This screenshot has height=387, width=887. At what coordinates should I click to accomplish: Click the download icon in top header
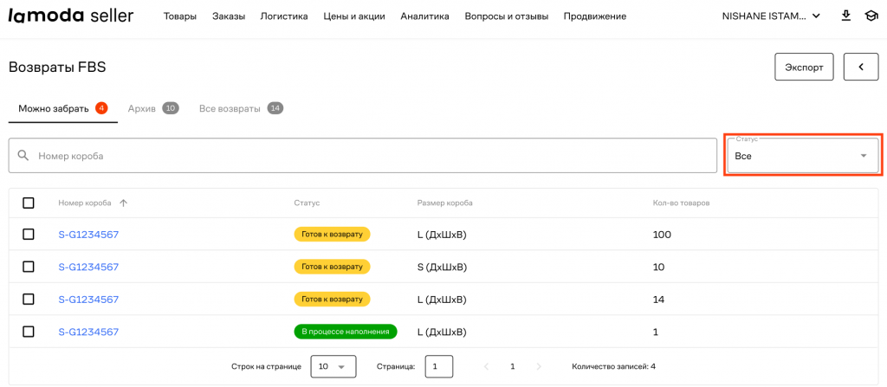tap(845, 16)
